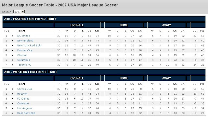Open the New York Red Bulls team link
Screen dimensions: 208x117
[30, 46]
